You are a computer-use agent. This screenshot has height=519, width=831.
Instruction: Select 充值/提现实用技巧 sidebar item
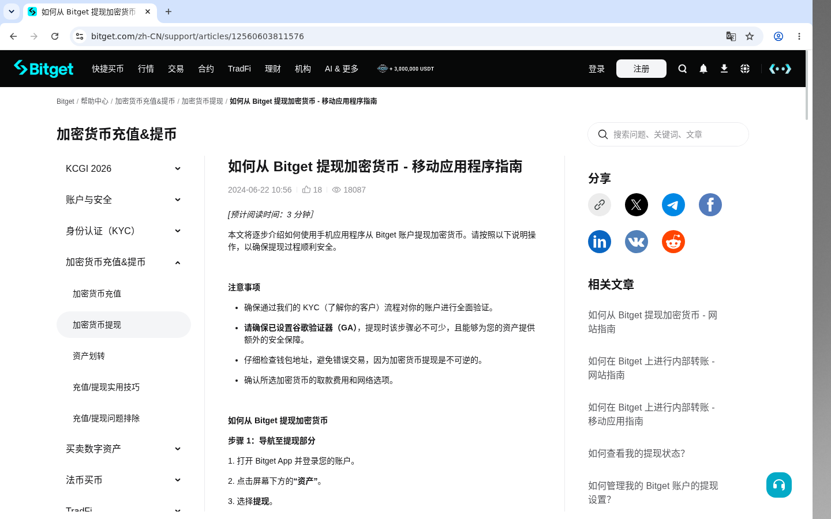point(123,387)
